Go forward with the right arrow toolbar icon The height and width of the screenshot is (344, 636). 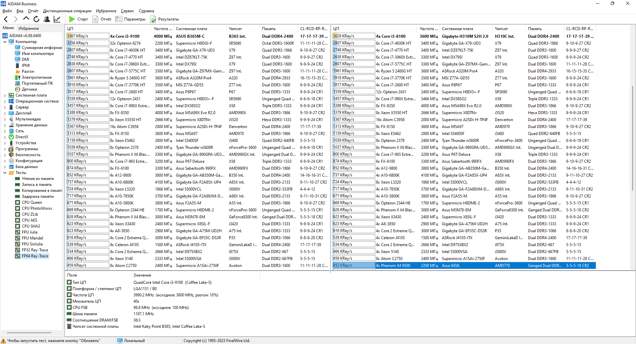coord(16,19)
